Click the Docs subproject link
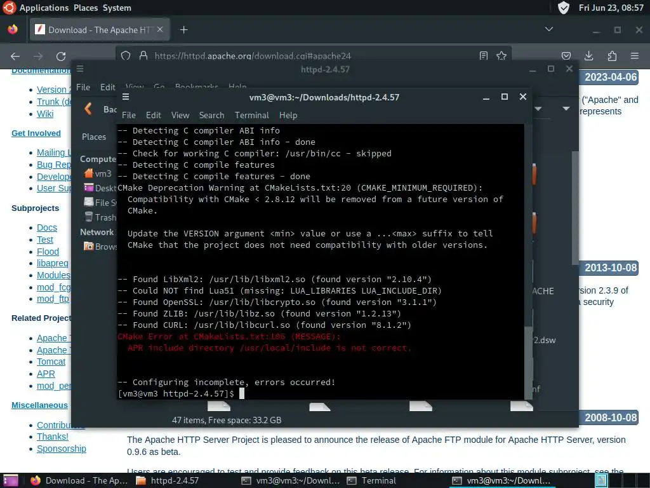Screen dimensions: 650x488 [47, 227]
